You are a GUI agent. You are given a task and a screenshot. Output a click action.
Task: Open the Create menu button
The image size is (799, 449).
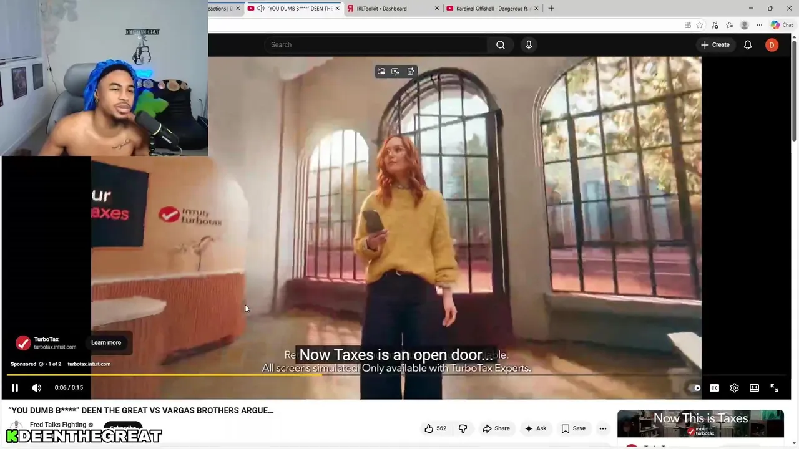[x=715, y=45]
